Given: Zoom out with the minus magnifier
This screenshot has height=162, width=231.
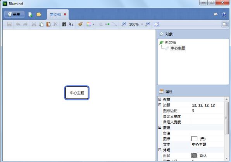Looking at the screenshot, I should click(124, 24).
